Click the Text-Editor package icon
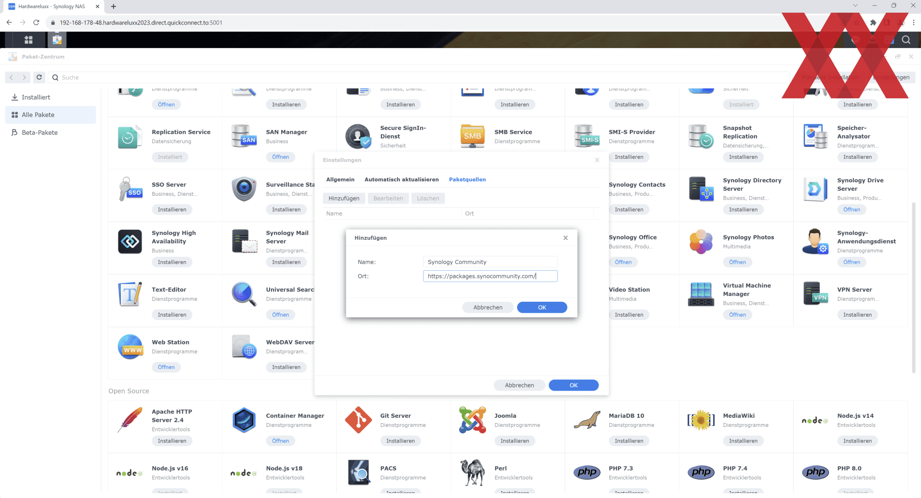 click(130, 294)
